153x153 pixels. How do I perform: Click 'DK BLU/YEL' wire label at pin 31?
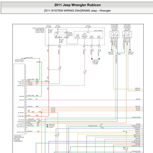[x=31, y=119]
